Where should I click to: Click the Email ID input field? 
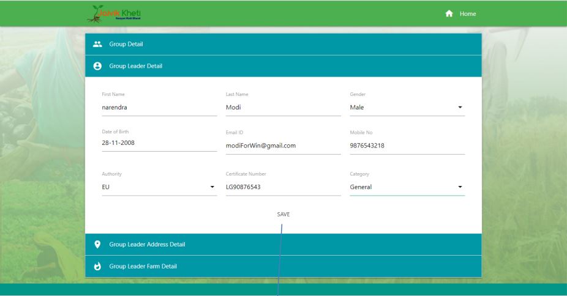tap(282, 146)
